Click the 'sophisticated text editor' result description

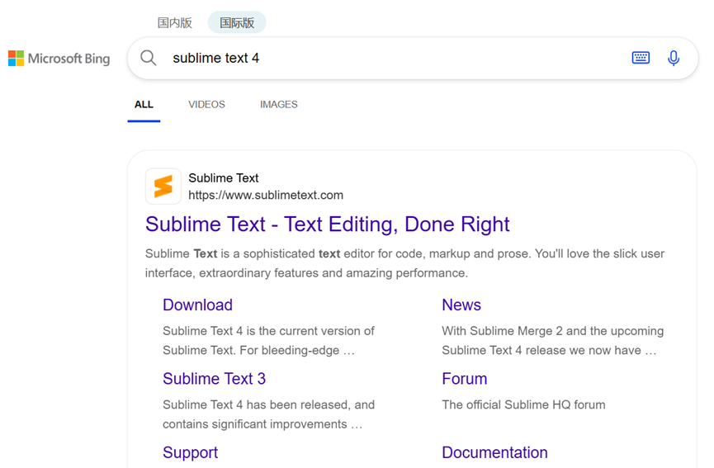pos(404,263)
